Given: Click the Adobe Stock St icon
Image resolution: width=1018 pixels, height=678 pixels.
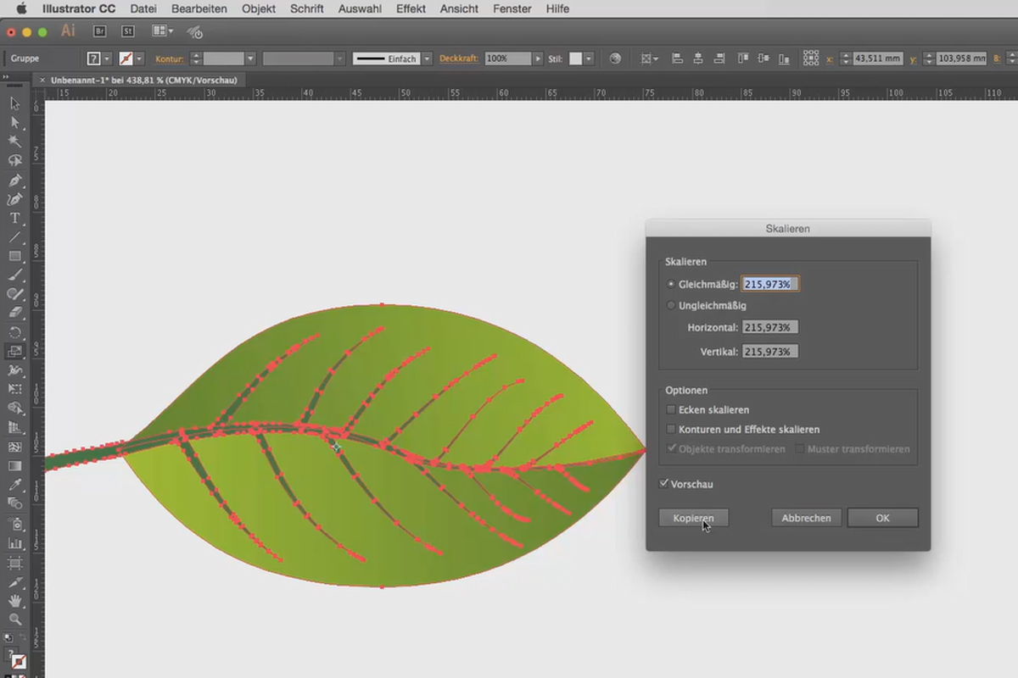Looking at the screenshot, I should 128,31.
